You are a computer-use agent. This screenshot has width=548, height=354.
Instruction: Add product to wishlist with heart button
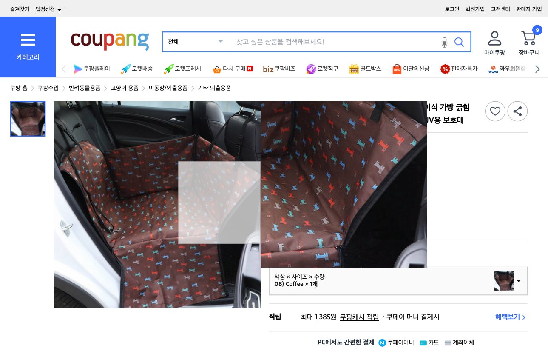tap(495, 111)
